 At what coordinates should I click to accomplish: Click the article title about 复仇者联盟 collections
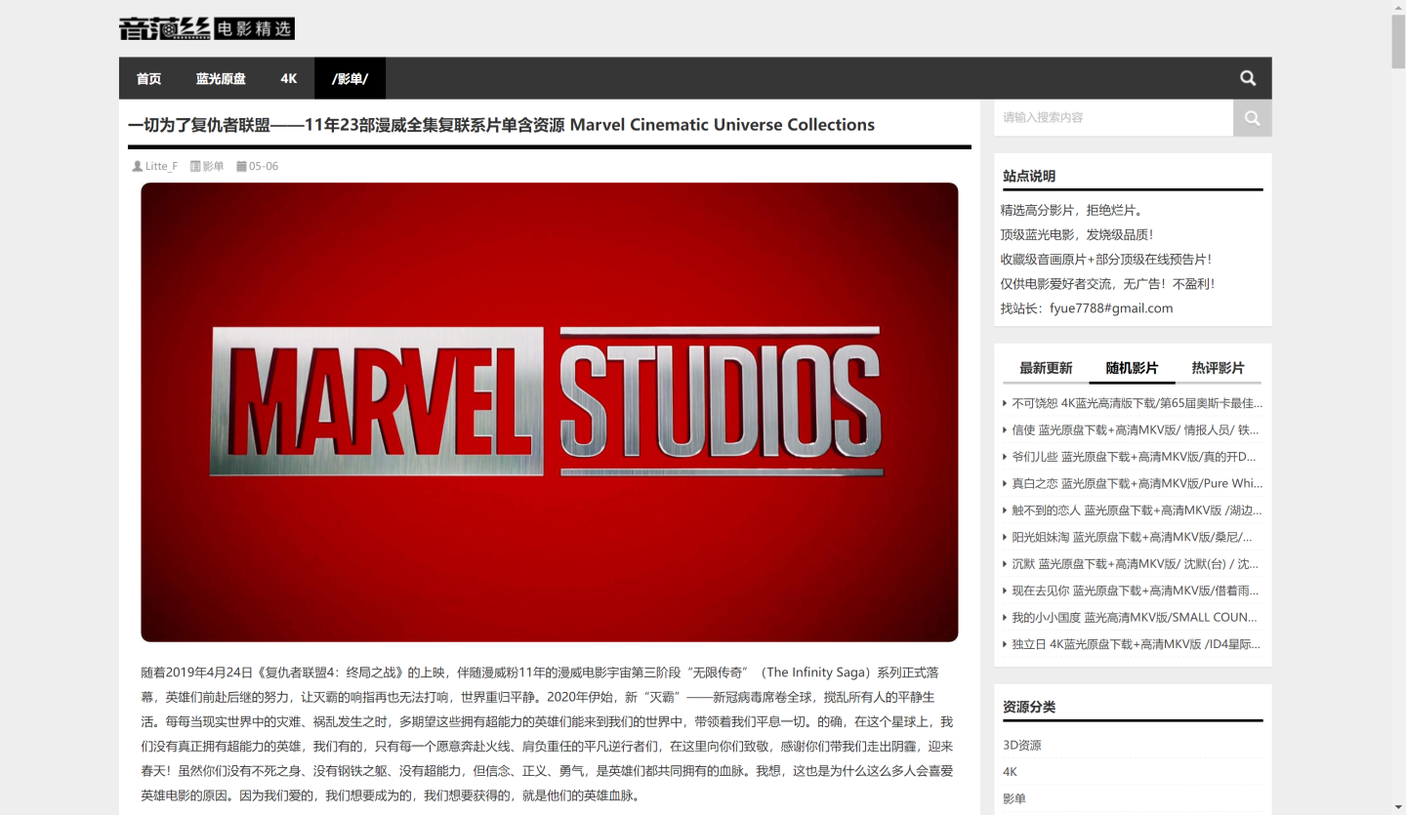pos(501,125)
